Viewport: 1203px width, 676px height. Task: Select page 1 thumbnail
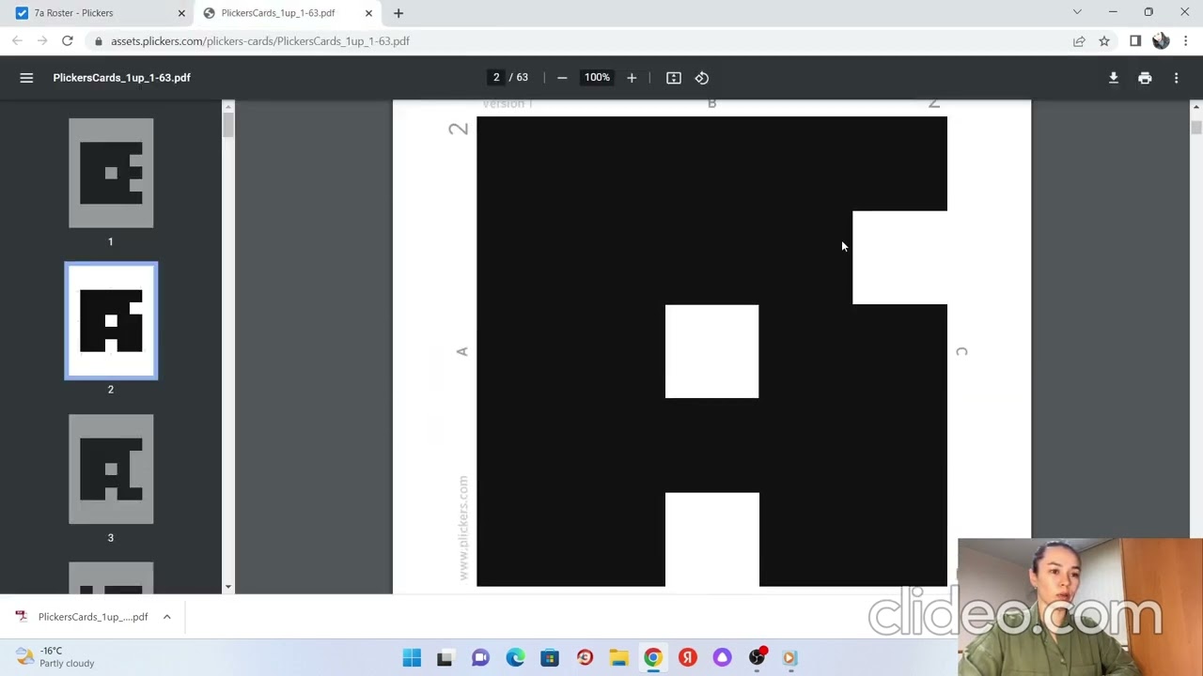[x=111, y=173]
